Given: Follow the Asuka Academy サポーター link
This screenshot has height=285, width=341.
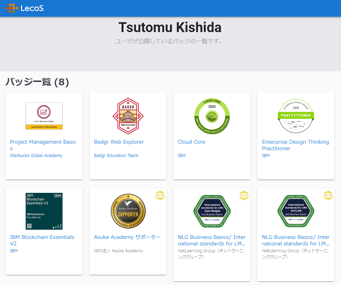Looking at the screenshot, I should click(x=127, y=237).
